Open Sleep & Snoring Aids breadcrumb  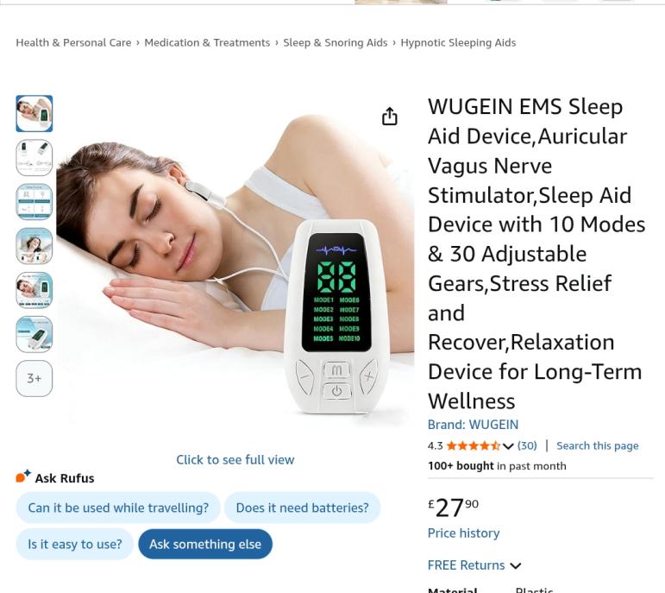(x=335, y=43)
